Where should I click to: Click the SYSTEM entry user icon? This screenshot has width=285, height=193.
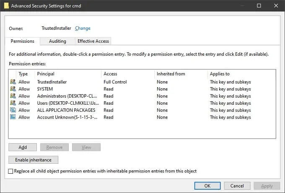(x=13, y=89)
